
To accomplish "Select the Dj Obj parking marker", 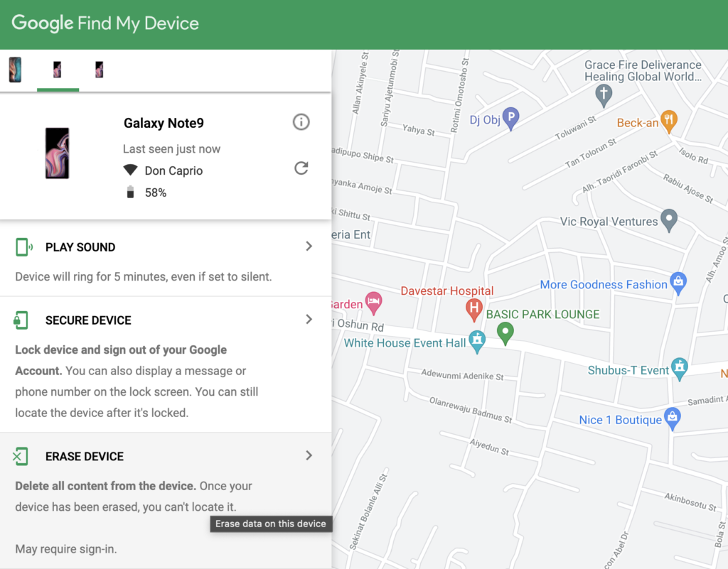I will coord(510,118).
